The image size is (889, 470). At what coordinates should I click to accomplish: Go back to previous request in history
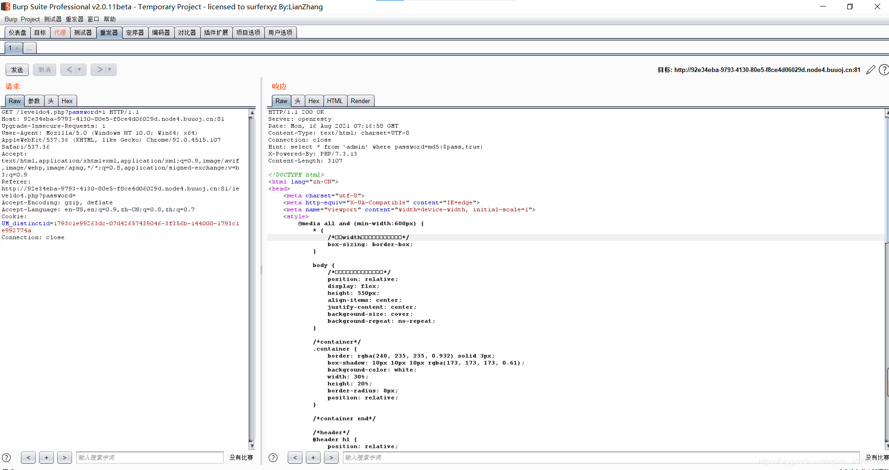pos(69,70)
